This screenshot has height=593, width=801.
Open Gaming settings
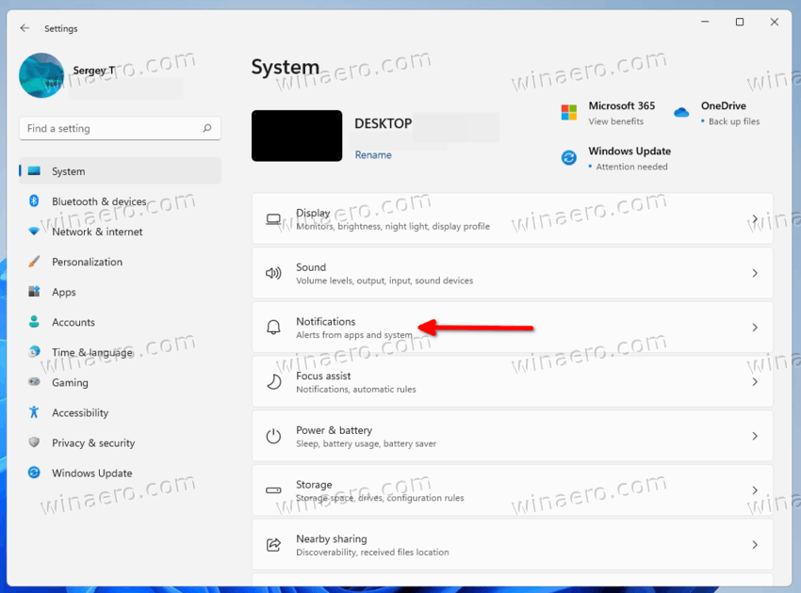(121, 382)
